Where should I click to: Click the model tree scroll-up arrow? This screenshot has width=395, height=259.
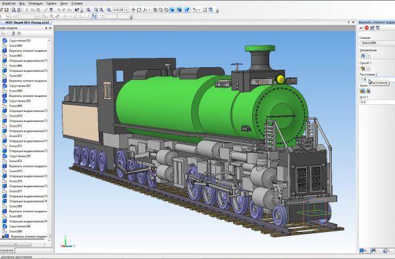tap(49, 40)
